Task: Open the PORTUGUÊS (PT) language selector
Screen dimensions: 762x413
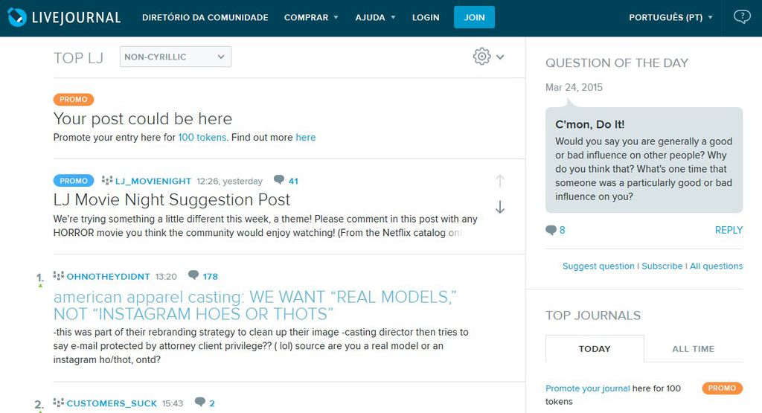Action: click(x=670, y=18)
